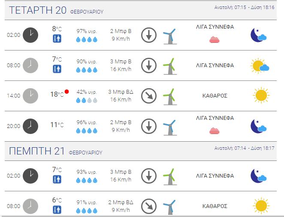Click the red dot next to 18°C
Image resolution: width=284 pixels, height=217 pixels.
66,92
